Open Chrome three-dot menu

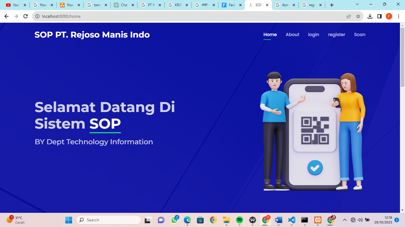pos(399,16)
